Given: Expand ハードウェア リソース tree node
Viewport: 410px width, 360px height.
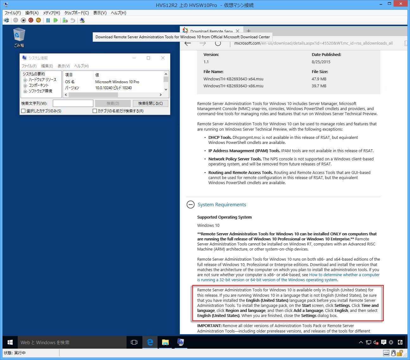Looking at the screenshot, I should (x=25, y=80).
